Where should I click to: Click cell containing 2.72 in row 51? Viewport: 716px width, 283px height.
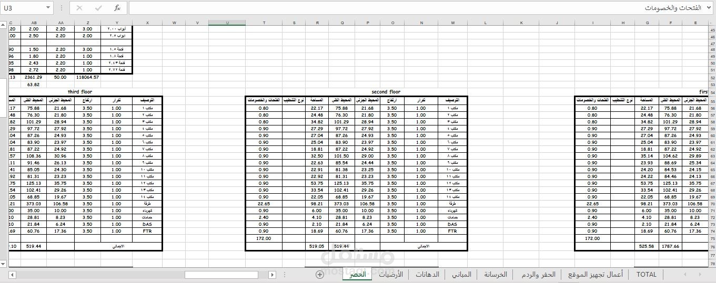point(34,69)
